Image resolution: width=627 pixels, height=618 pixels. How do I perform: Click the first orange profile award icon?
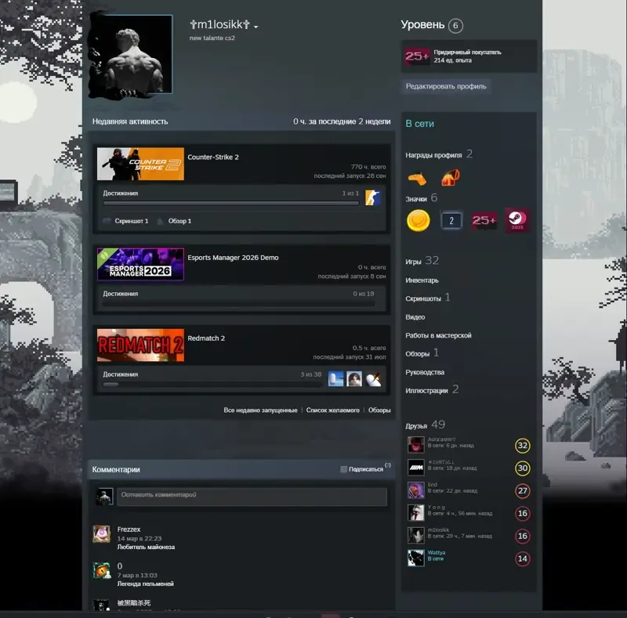coord(417,179)
